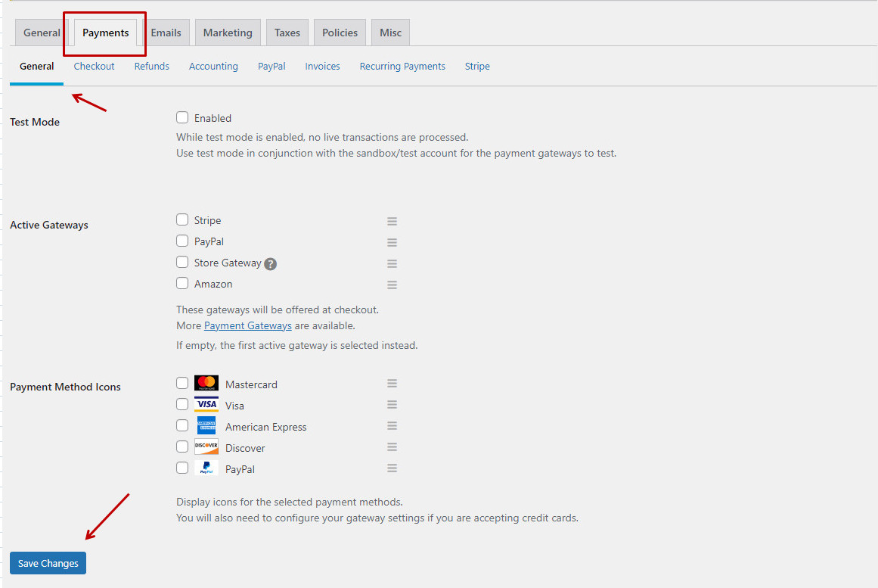The height and width of the screenshot is (588, 878).
Task: Select the Payments tab
Action: [x=105, y=33]
